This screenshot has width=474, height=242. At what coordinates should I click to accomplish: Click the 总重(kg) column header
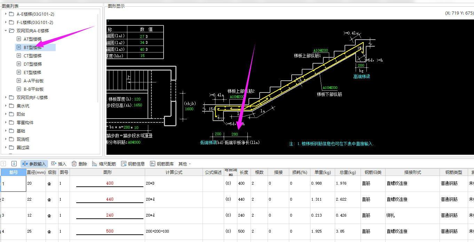(x=348, y=172)
